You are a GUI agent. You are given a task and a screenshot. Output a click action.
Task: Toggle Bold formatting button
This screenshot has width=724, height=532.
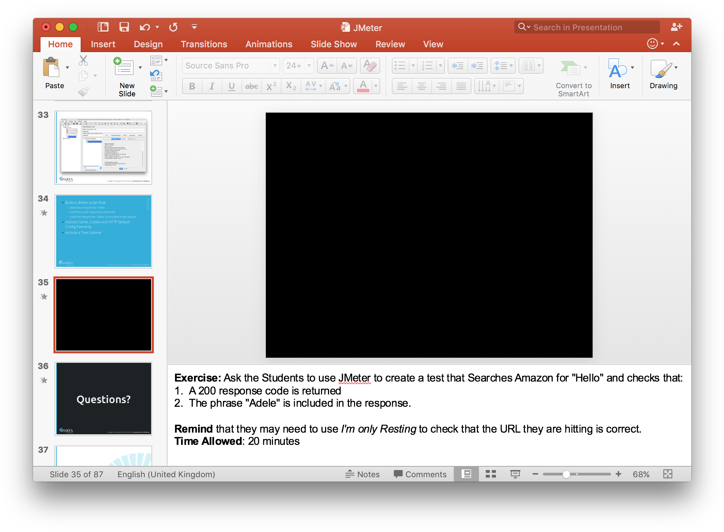tap(192, 86)
